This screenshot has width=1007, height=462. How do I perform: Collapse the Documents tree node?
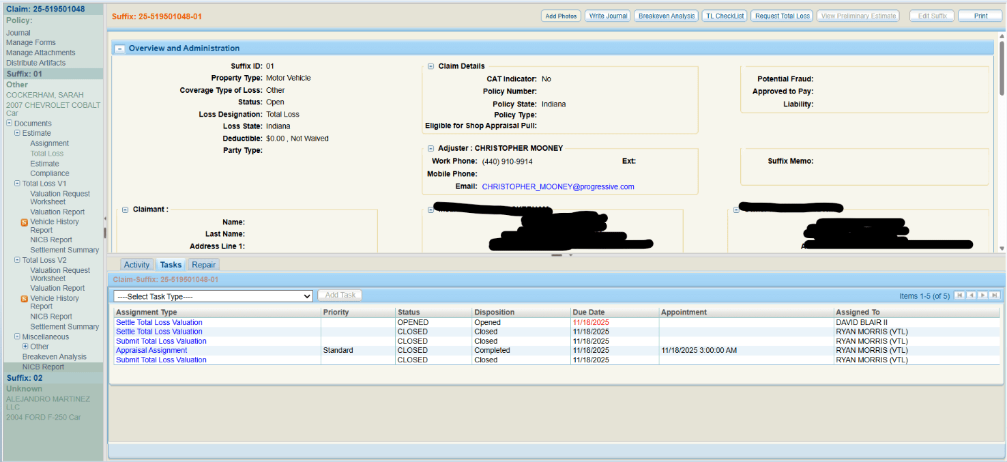click(10, 124)
